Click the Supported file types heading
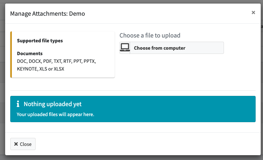This screenshot has width=263, height=160. pyautogui.click(x=40, y=41)
